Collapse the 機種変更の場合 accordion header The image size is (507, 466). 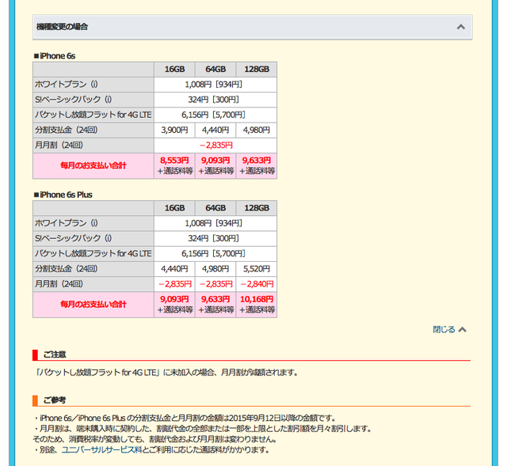pos(252,27)
